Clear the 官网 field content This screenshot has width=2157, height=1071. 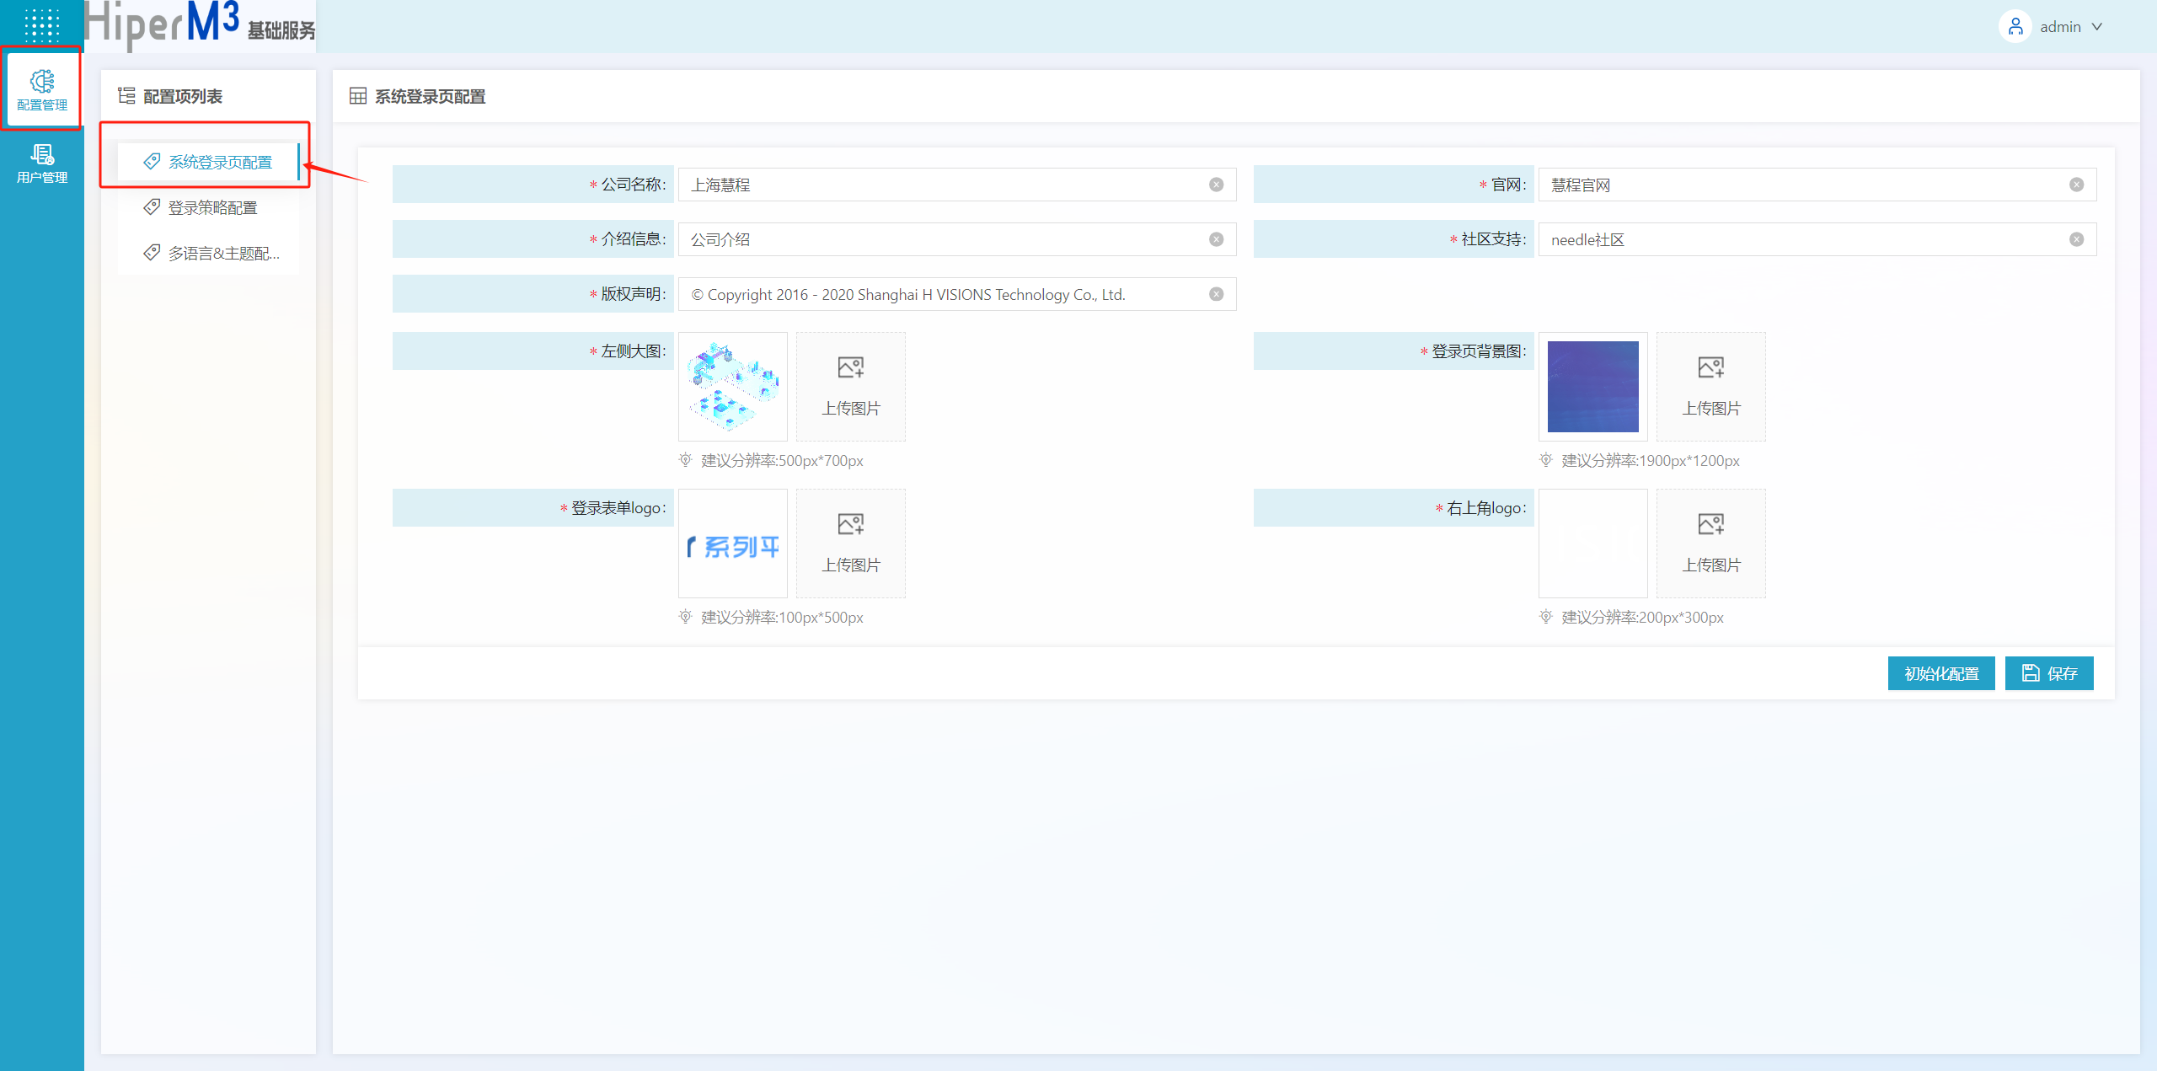[2076, 185]
